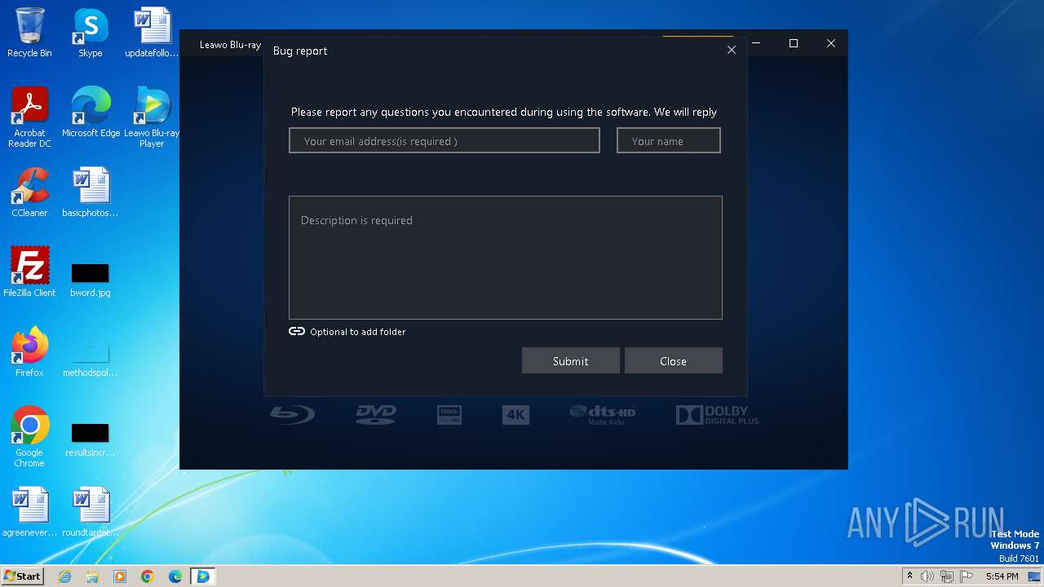This screenshot has width=1044, height=587.
Task: Open Skype desktop shortcut
Action: (x=91, y=33)
